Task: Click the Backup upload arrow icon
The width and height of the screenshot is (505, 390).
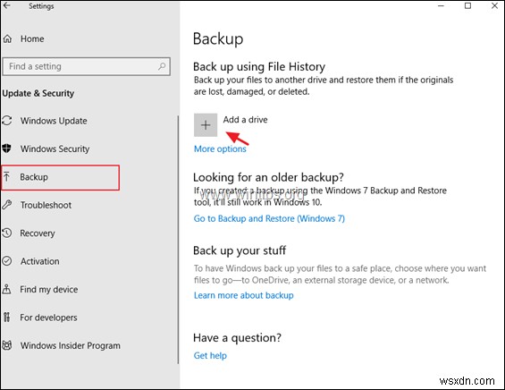Action: click(6, 176)
